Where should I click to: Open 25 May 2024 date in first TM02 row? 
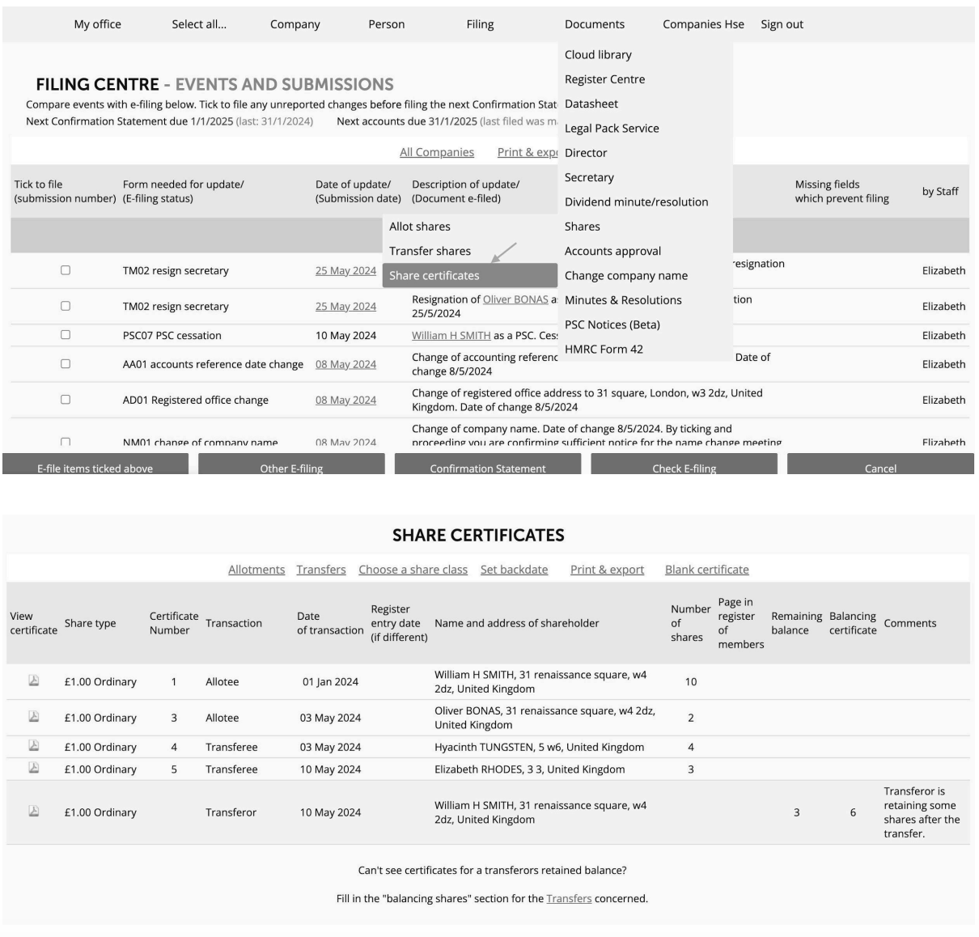click(x=345, y=270)
